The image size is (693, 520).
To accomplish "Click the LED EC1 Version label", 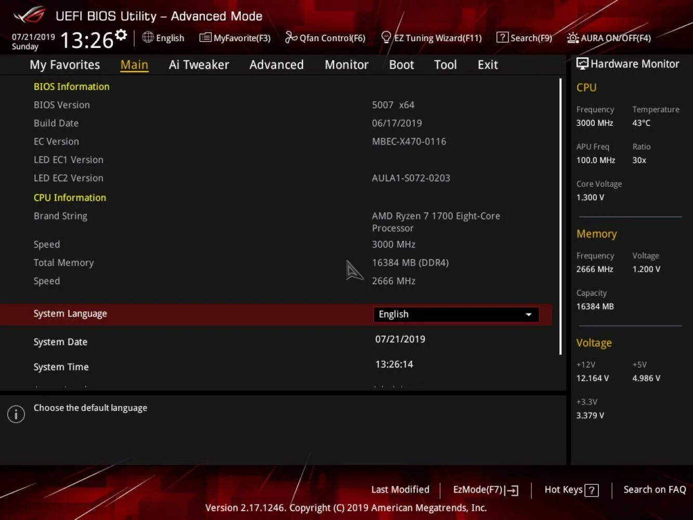I will tap(69, 160).
